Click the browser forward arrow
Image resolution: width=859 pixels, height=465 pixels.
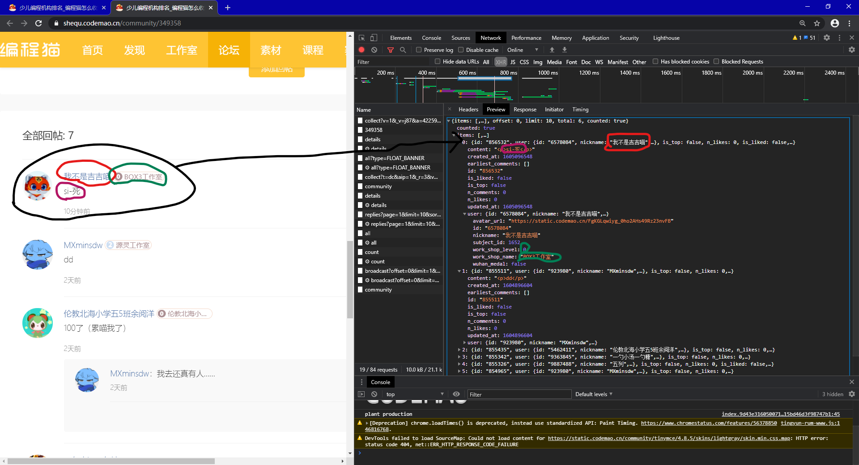(24, 23)
